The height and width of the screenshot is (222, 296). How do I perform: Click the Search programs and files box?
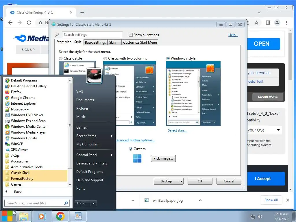tap(37, 203)
